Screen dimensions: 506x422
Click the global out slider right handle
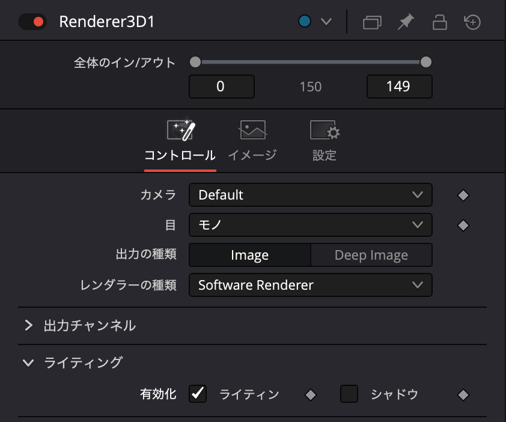pos(426,62)
